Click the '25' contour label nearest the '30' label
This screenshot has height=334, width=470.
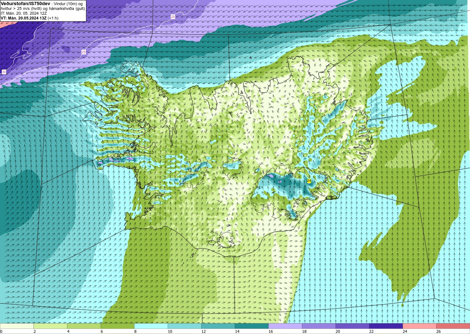[84, 52]
